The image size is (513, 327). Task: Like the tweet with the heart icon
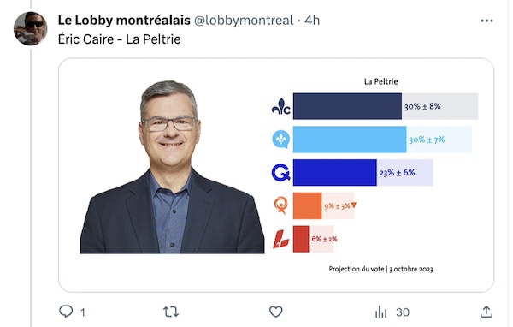click(276, 312)
